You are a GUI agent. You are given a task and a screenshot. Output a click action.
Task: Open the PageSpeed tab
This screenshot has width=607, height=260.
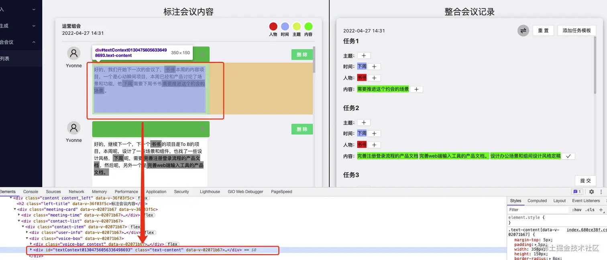[281, 192]
